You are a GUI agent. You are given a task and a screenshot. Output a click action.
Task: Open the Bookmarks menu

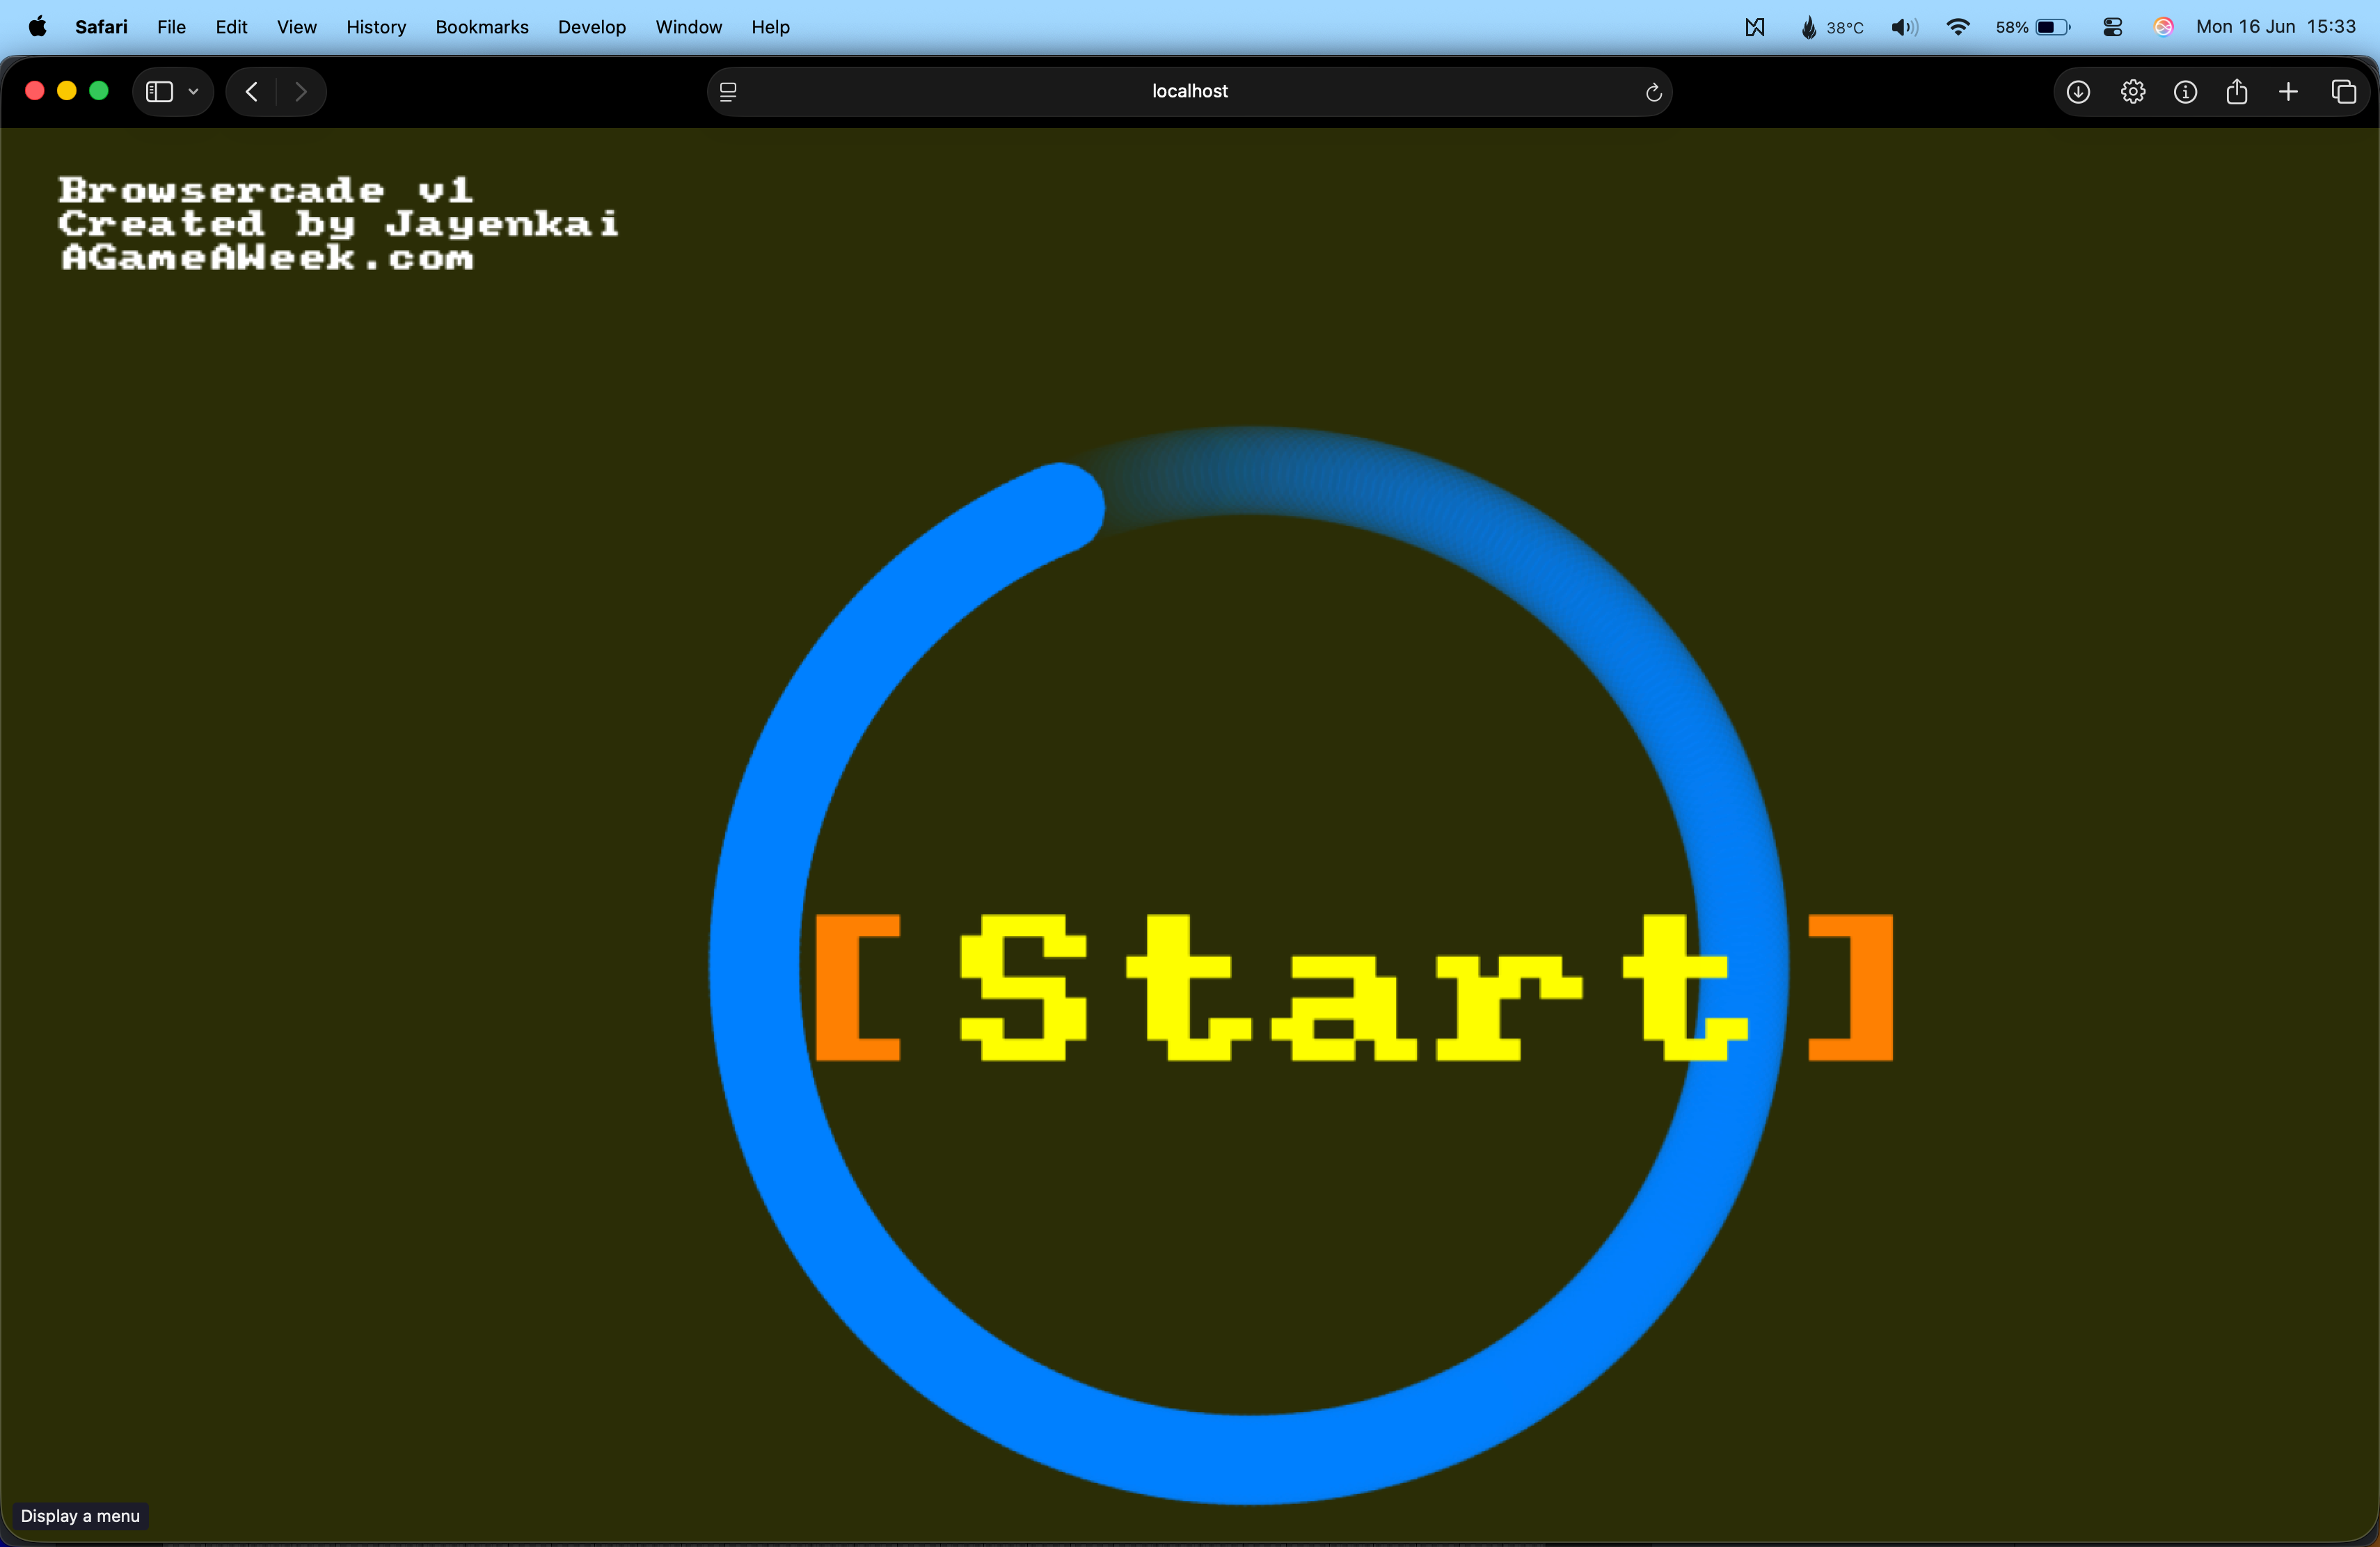(481, 27)
